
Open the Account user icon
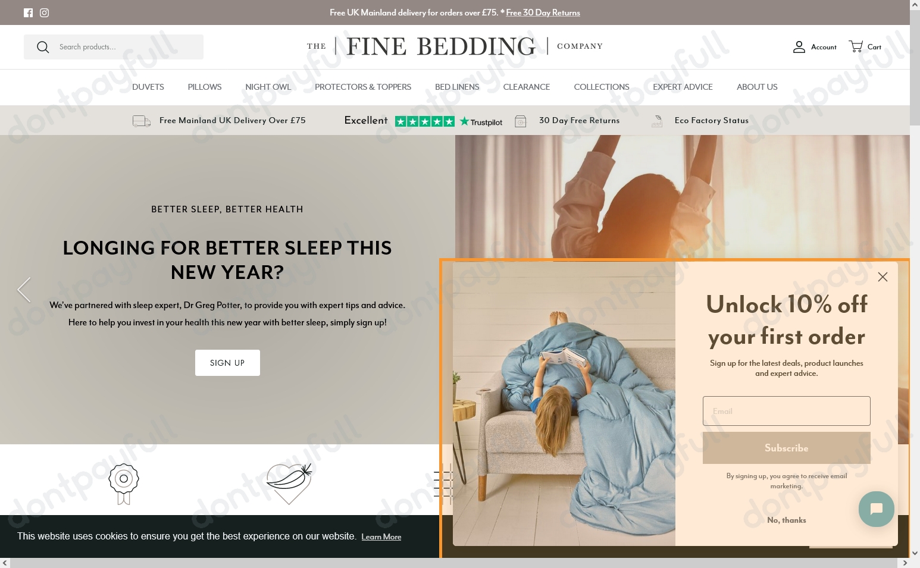799,47
